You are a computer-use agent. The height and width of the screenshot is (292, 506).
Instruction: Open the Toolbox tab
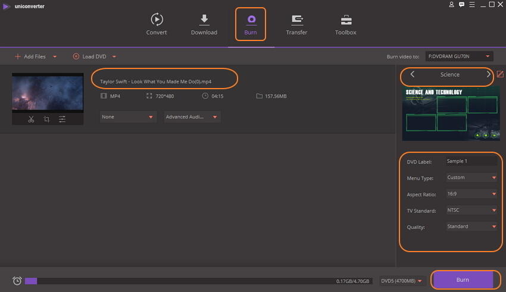(346, 24)
